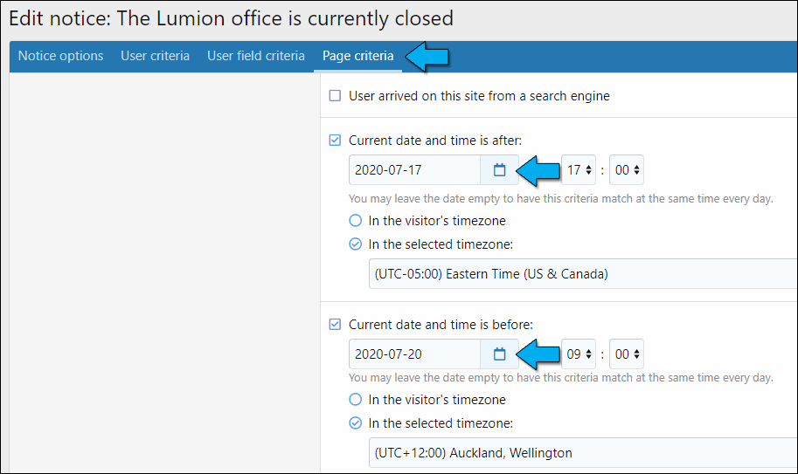Open the after-time minute dropdown
This screenshot has width=798, height=474.
[x=627, y=170]
